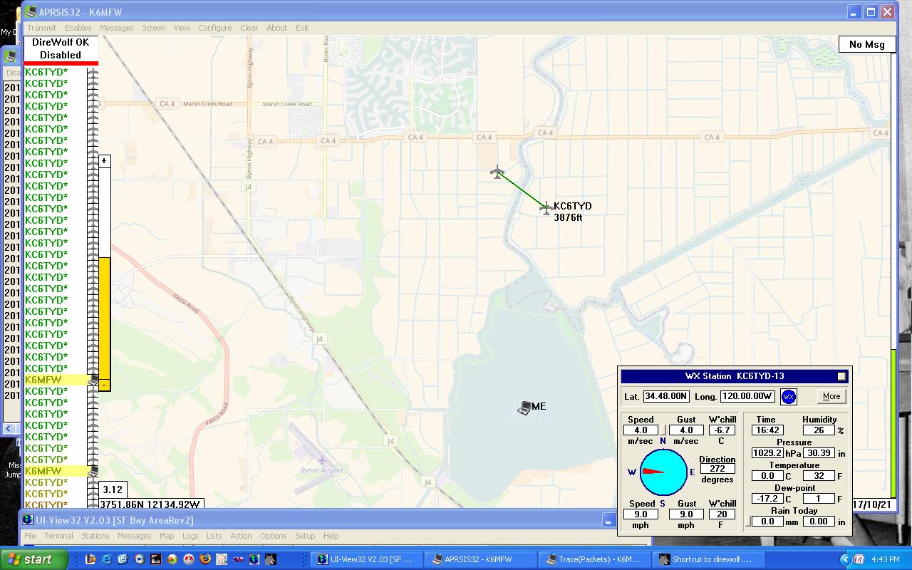
Task: Open the Enables menu
Action: pyautogui.click(x=78, y=28)
